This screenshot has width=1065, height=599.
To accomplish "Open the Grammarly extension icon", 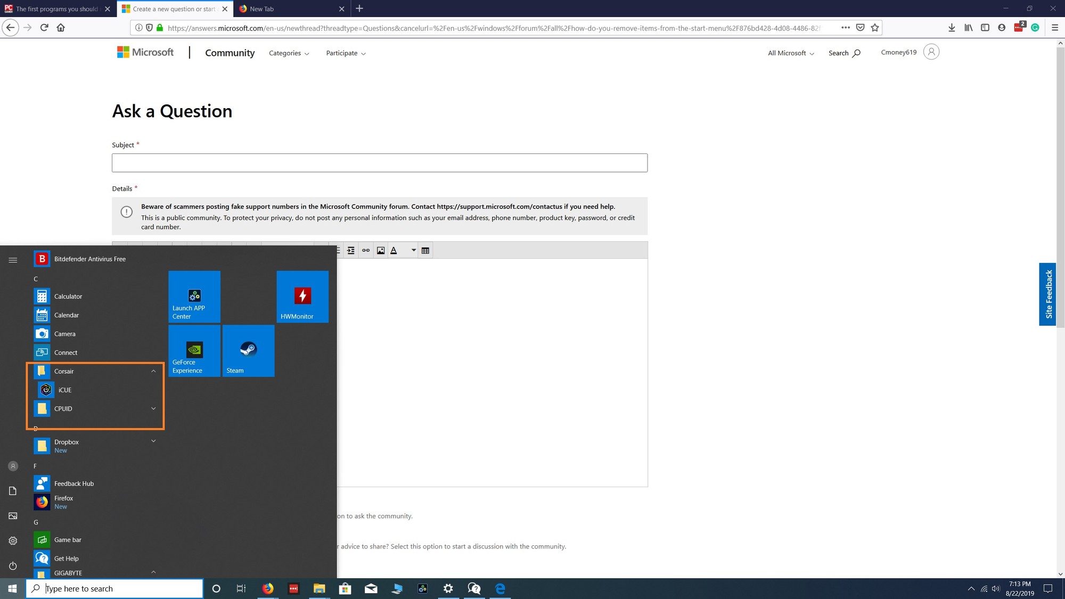I will [x=1035, y=28].
